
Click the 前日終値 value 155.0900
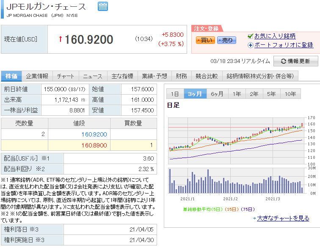[55, 89]
